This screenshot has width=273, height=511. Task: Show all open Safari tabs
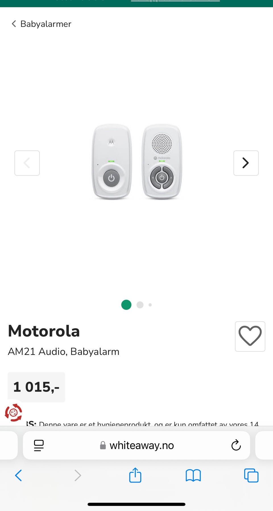pos(251,475)
